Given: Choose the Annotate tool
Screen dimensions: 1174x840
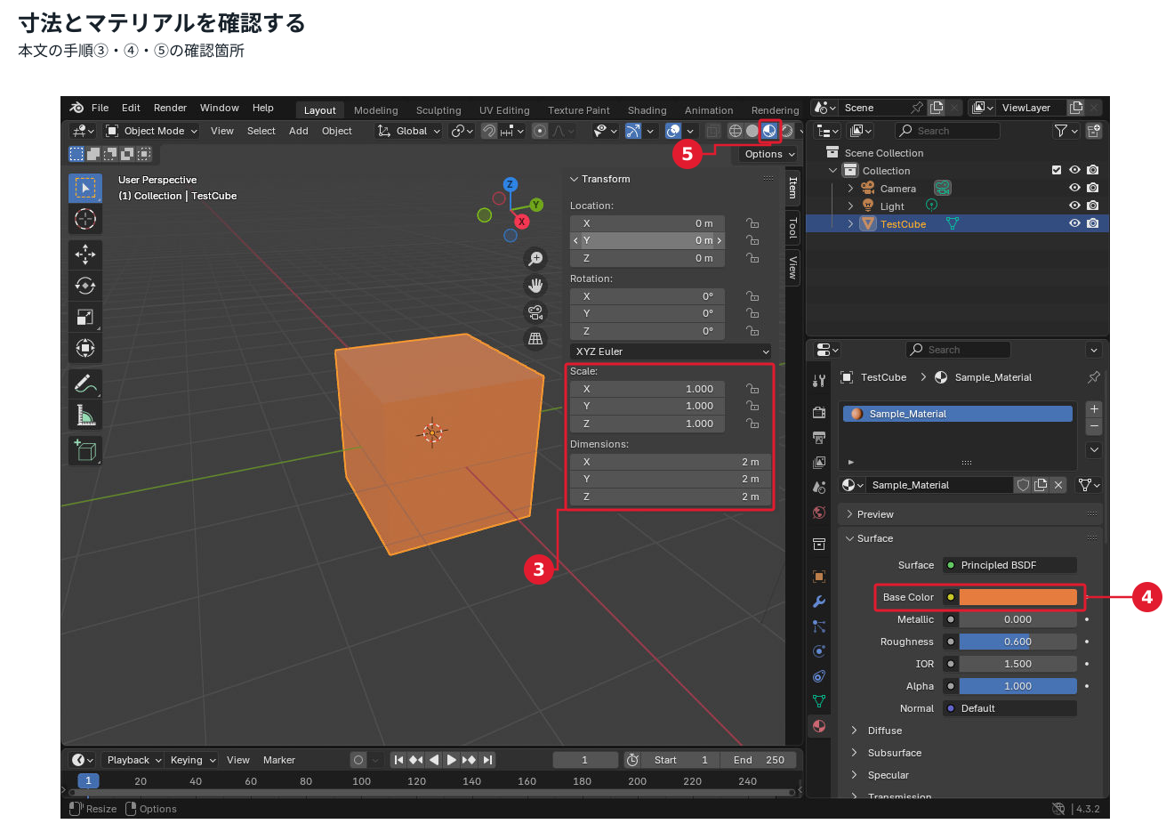Looking at the screenshot, I should (85, 384).
